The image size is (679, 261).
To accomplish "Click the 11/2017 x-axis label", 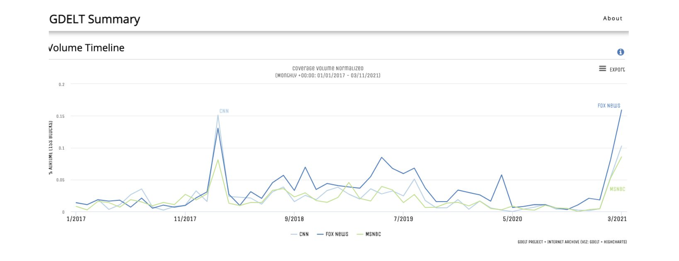I will [x=185, y=219].
